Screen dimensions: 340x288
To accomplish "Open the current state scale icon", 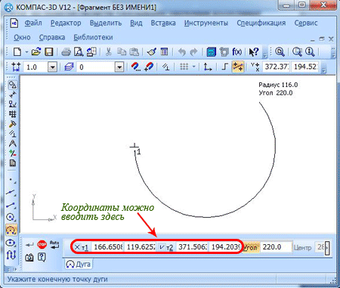I will (16, 67).
